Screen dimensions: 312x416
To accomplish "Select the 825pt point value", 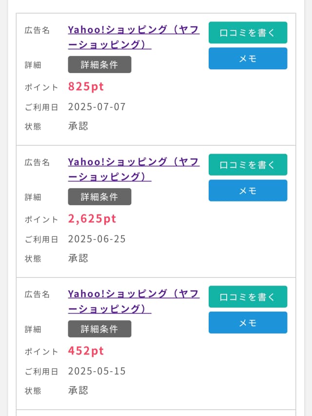I will click(x=86, y=86).
